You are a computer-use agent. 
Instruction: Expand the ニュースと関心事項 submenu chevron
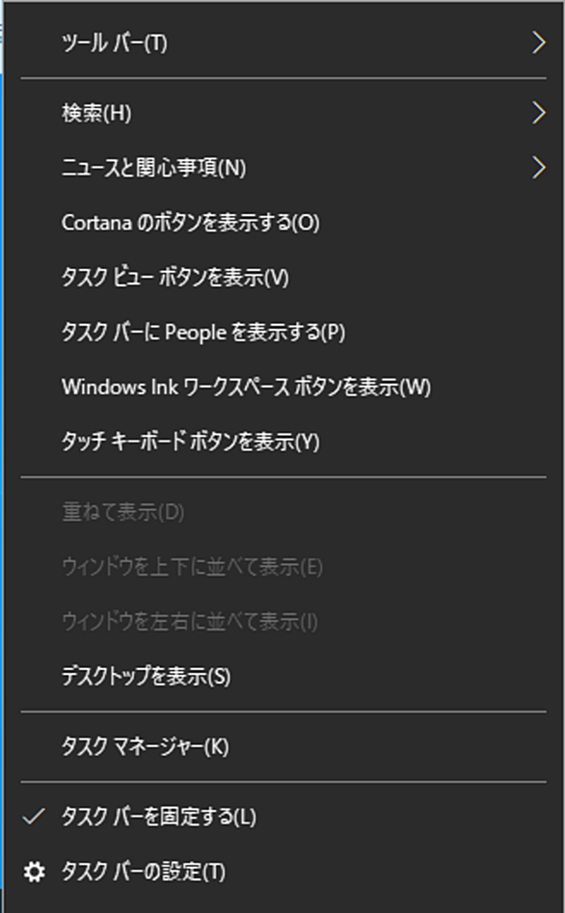(x=539, y=168)
